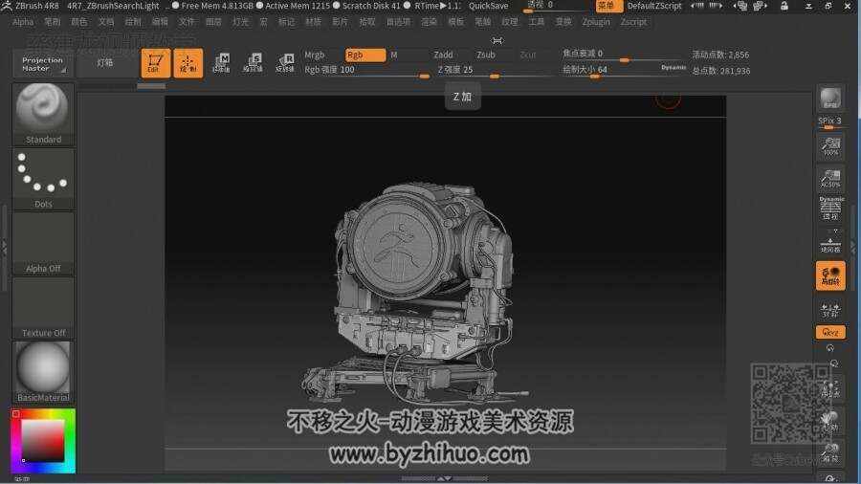Open the 渲染 render menu

429,22
